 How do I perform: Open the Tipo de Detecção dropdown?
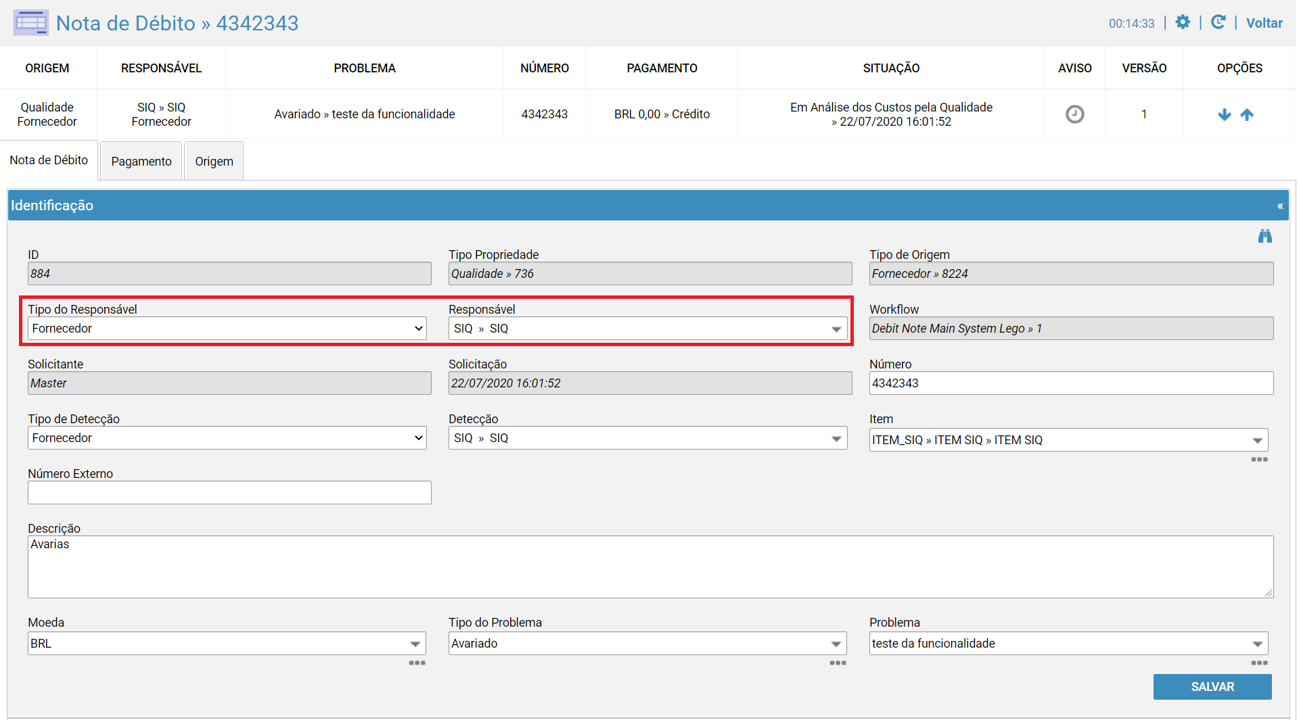227,438
